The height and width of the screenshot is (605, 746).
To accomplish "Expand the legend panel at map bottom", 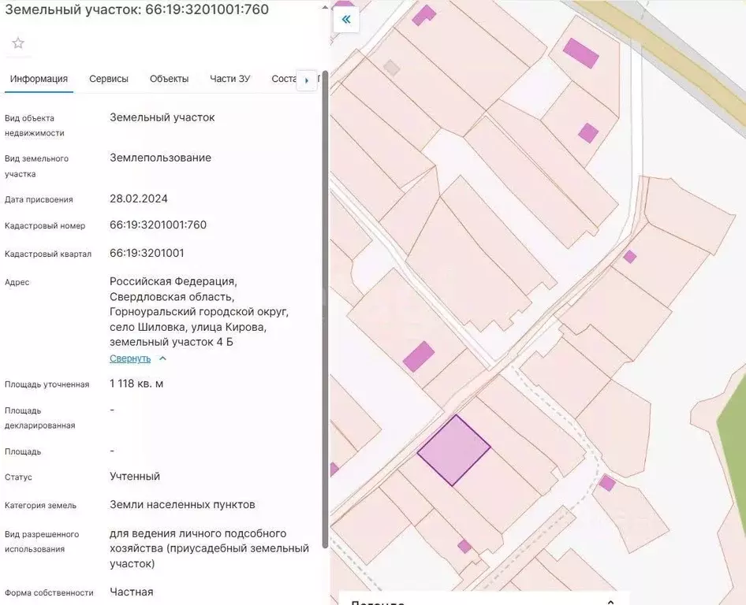I will point(483,599).
